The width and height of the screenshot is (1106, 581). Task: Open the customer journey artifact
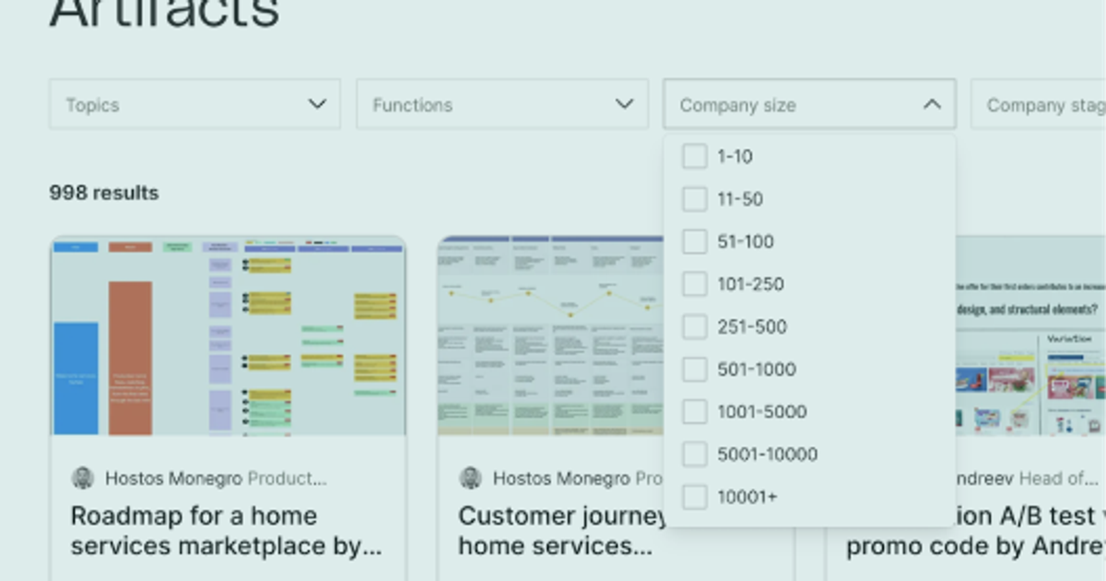click(553, 530)
